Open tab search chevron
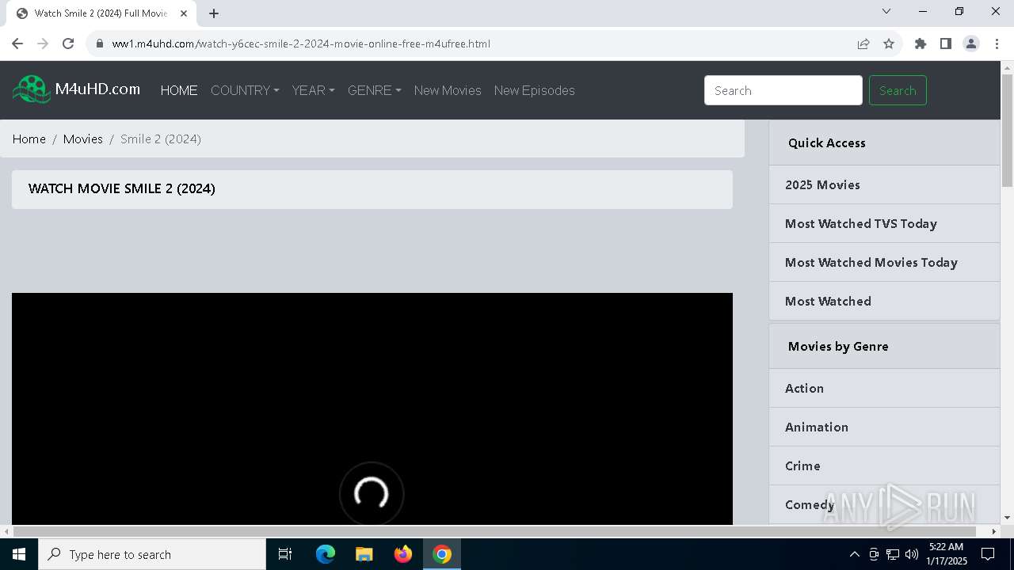 coord(886,11)
